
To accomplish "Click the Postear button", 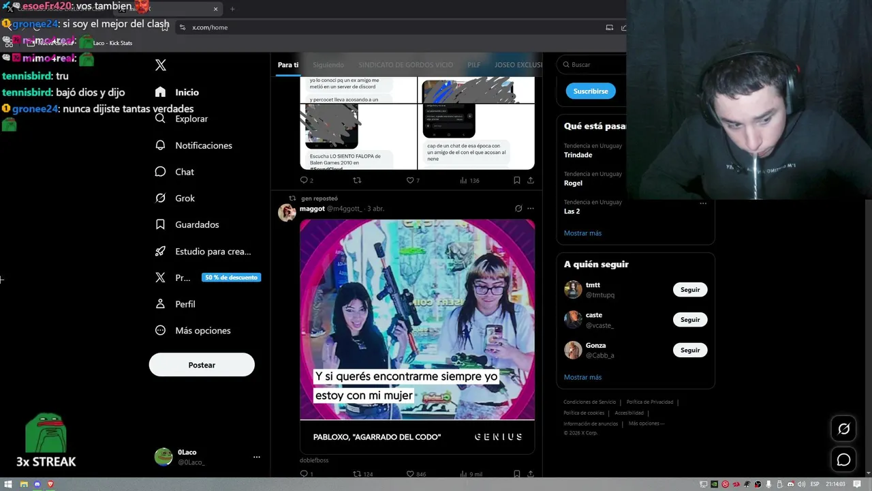I will [x=202, y=365].
